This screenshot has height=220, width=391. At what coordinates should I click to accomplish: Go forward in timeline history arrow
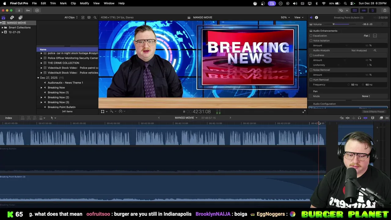point(230,118)
